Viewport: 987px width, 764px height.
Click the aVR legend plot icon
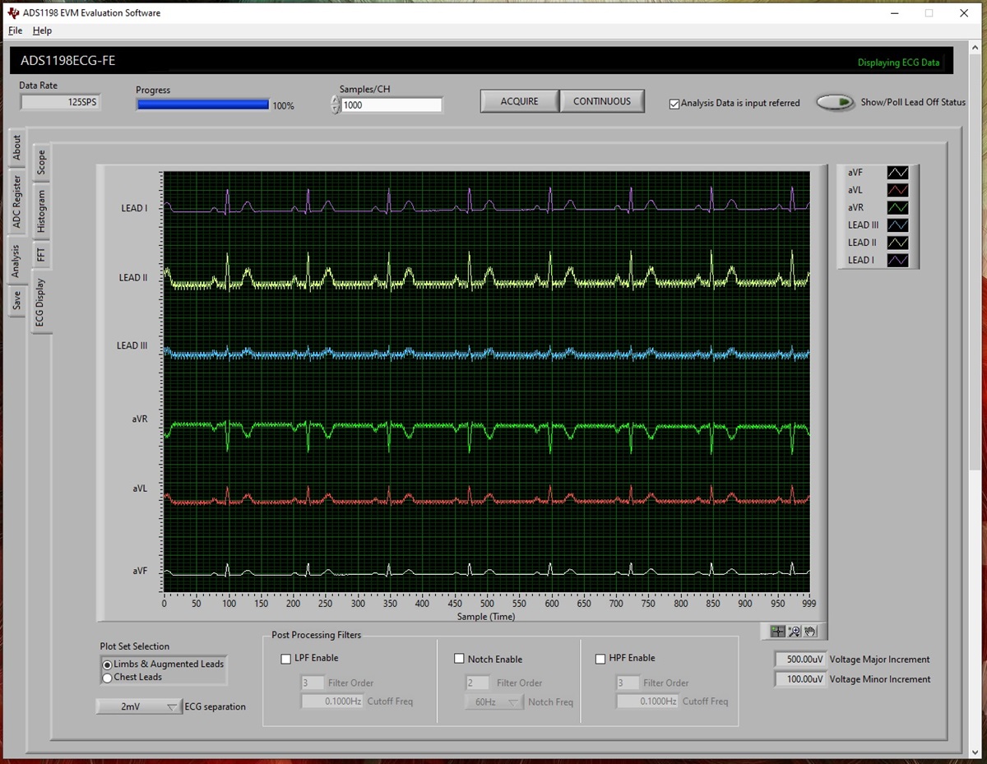[x=897, y=207]
